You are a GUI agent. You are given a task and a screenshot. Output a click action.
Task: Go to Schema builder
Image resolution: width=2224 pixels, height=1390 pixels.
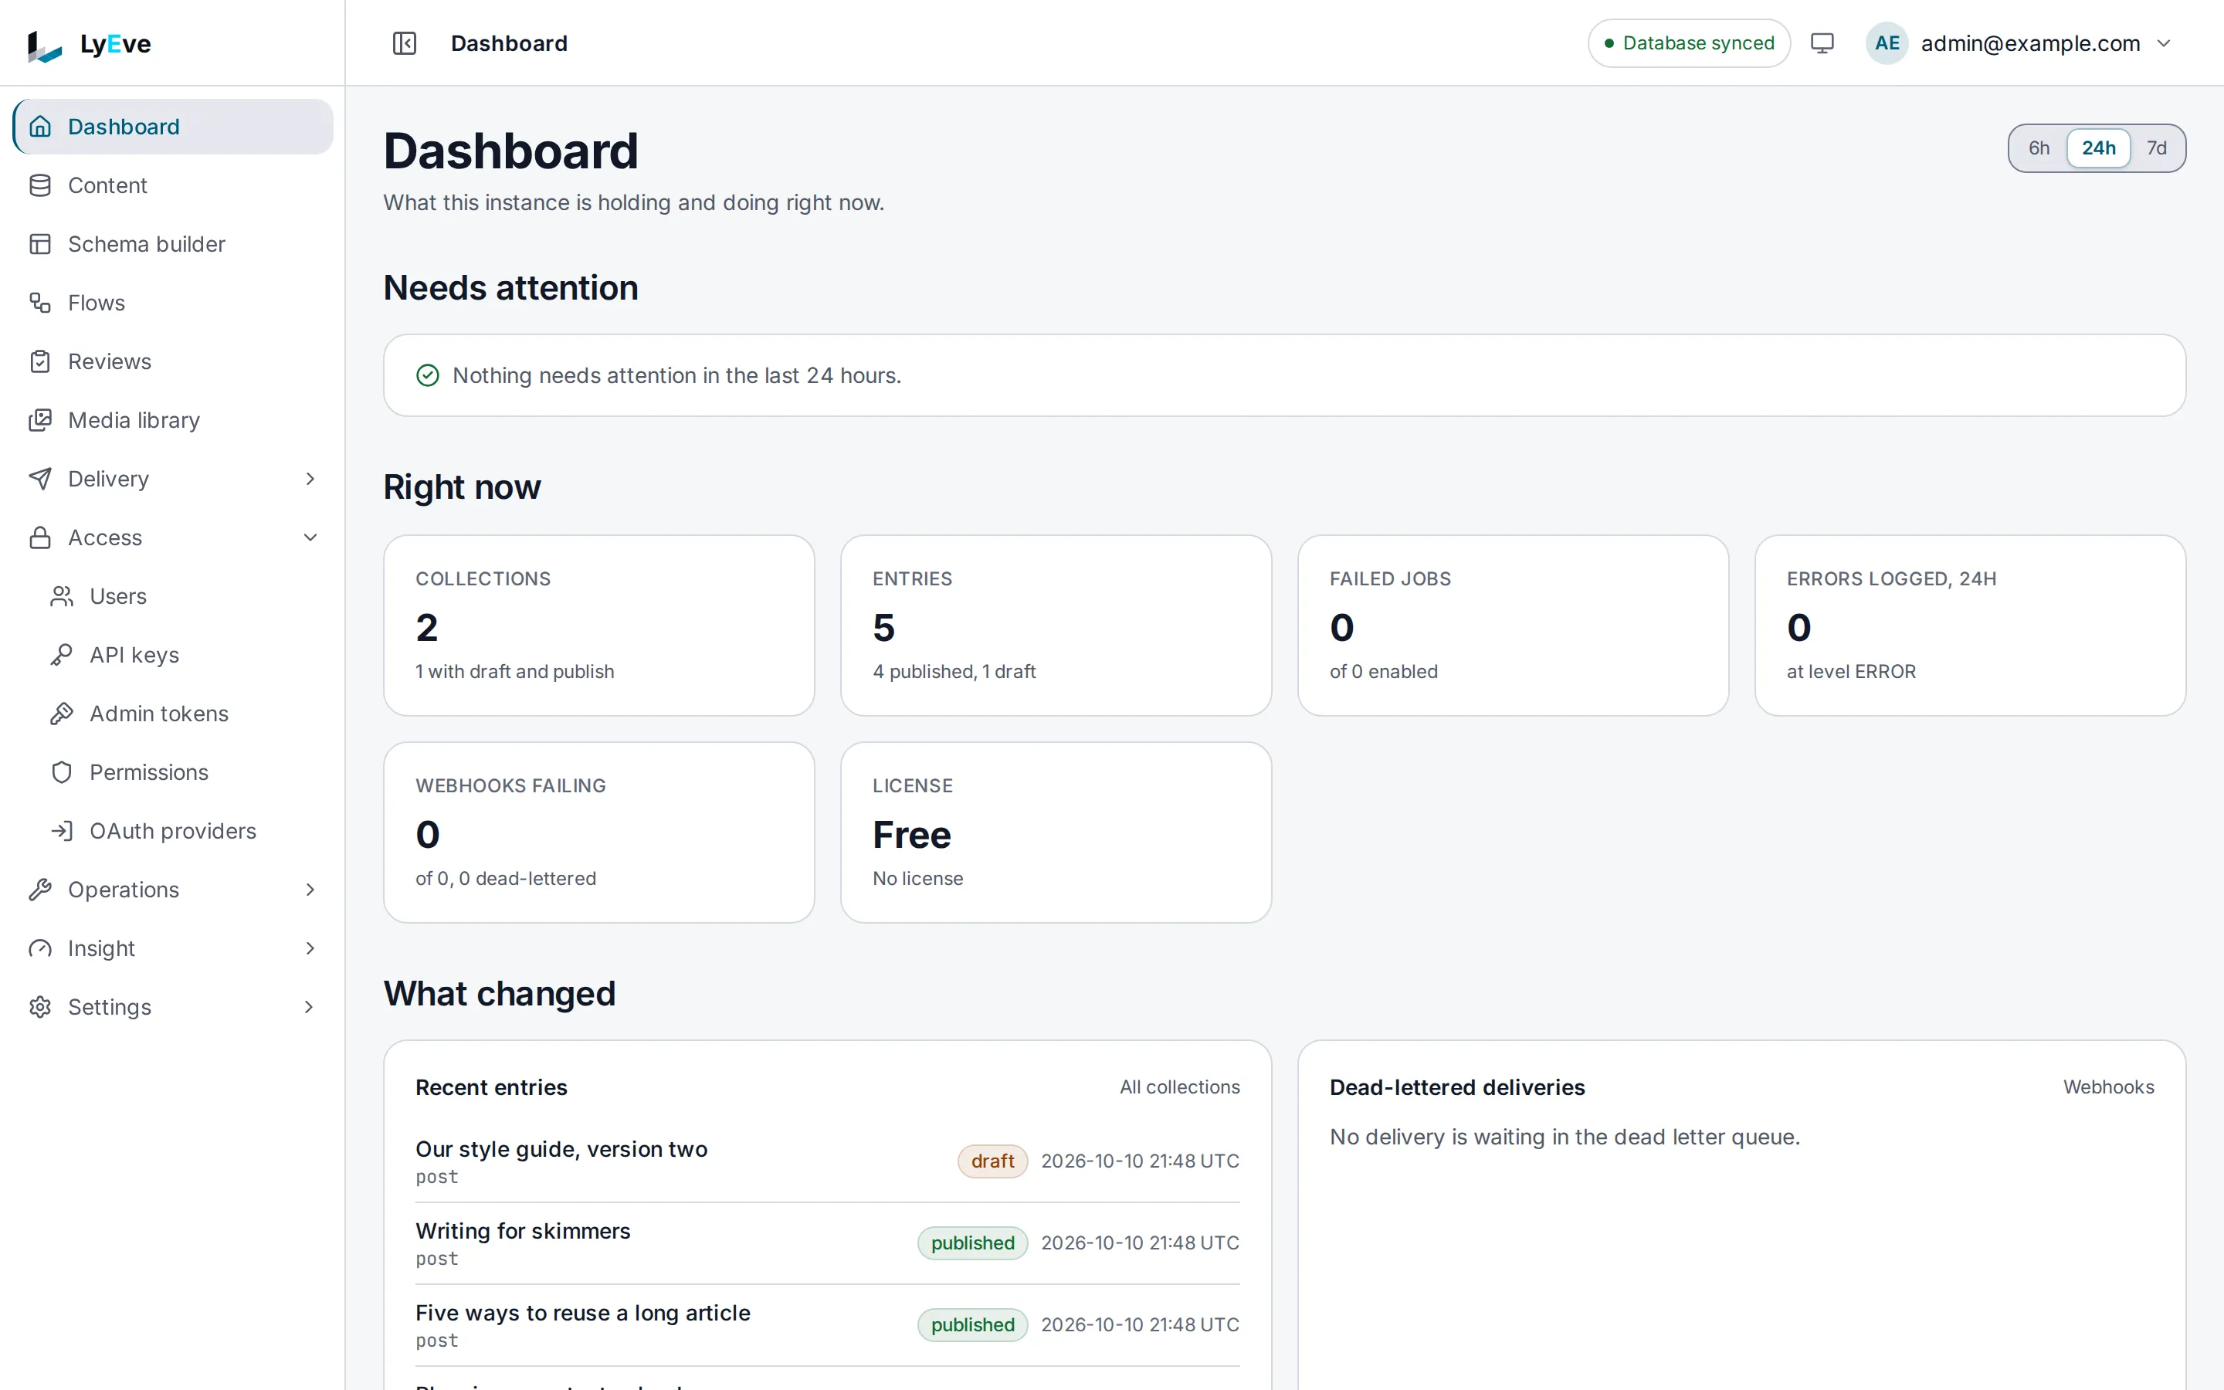pos(173,245)
